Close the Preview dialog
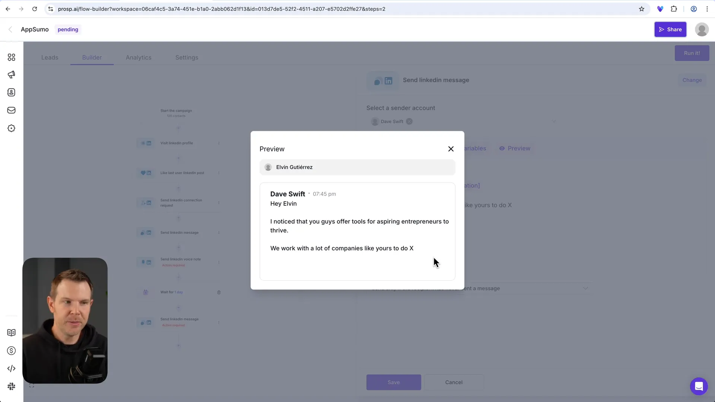 (451, 149)
